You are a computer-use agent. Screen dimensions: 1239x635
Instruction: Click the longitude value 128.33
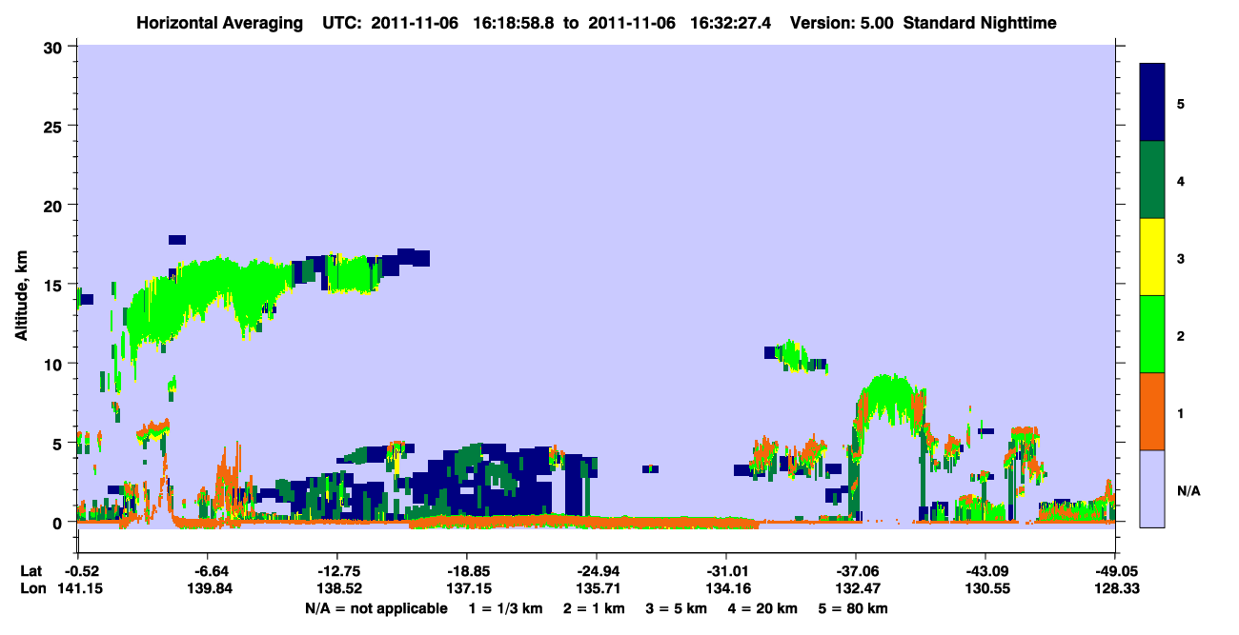point(1115,588)
